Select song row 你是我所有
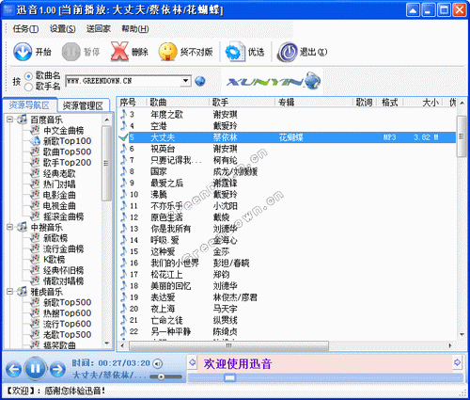This screenshot has height=400, width=470. click(x=288, y=229)
